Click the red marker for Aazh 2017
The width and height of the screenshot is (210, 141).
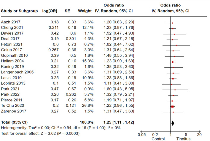(172, 23)
